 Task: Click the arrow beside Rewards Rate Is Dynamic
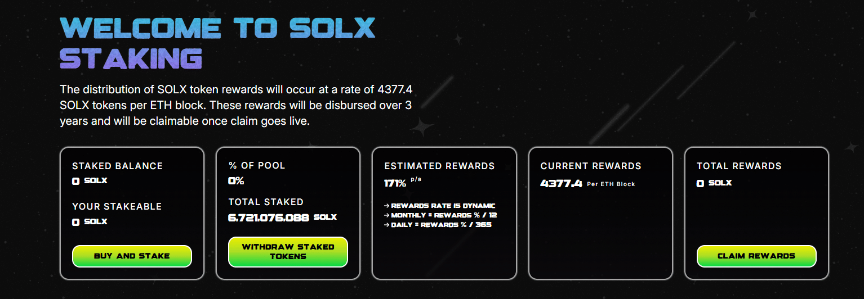click(387, 206)
